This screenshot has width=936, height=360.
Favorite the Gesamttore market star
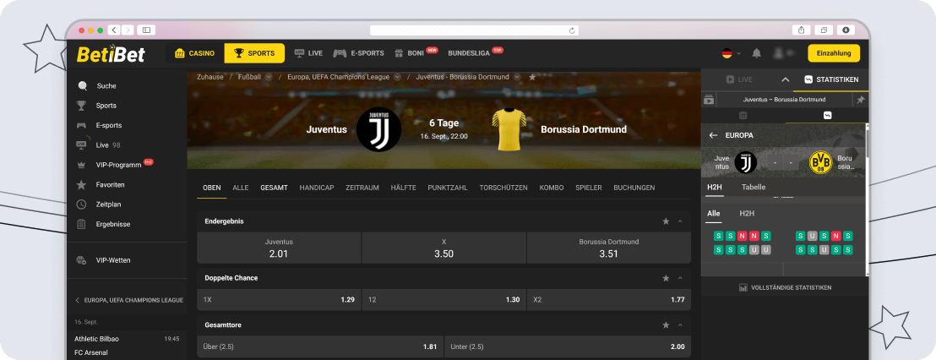pos(666,325)
